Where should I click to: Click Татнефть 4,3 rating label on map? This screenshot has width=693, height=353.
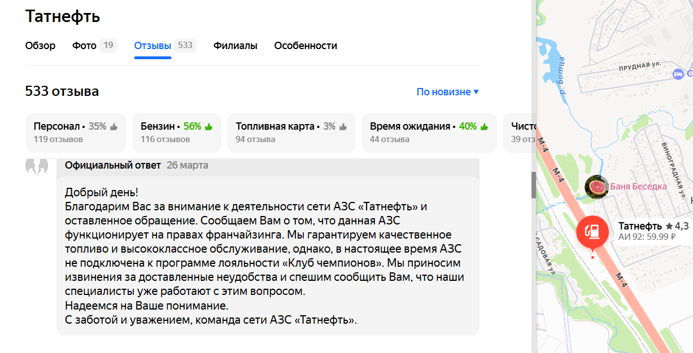[653, 226]
